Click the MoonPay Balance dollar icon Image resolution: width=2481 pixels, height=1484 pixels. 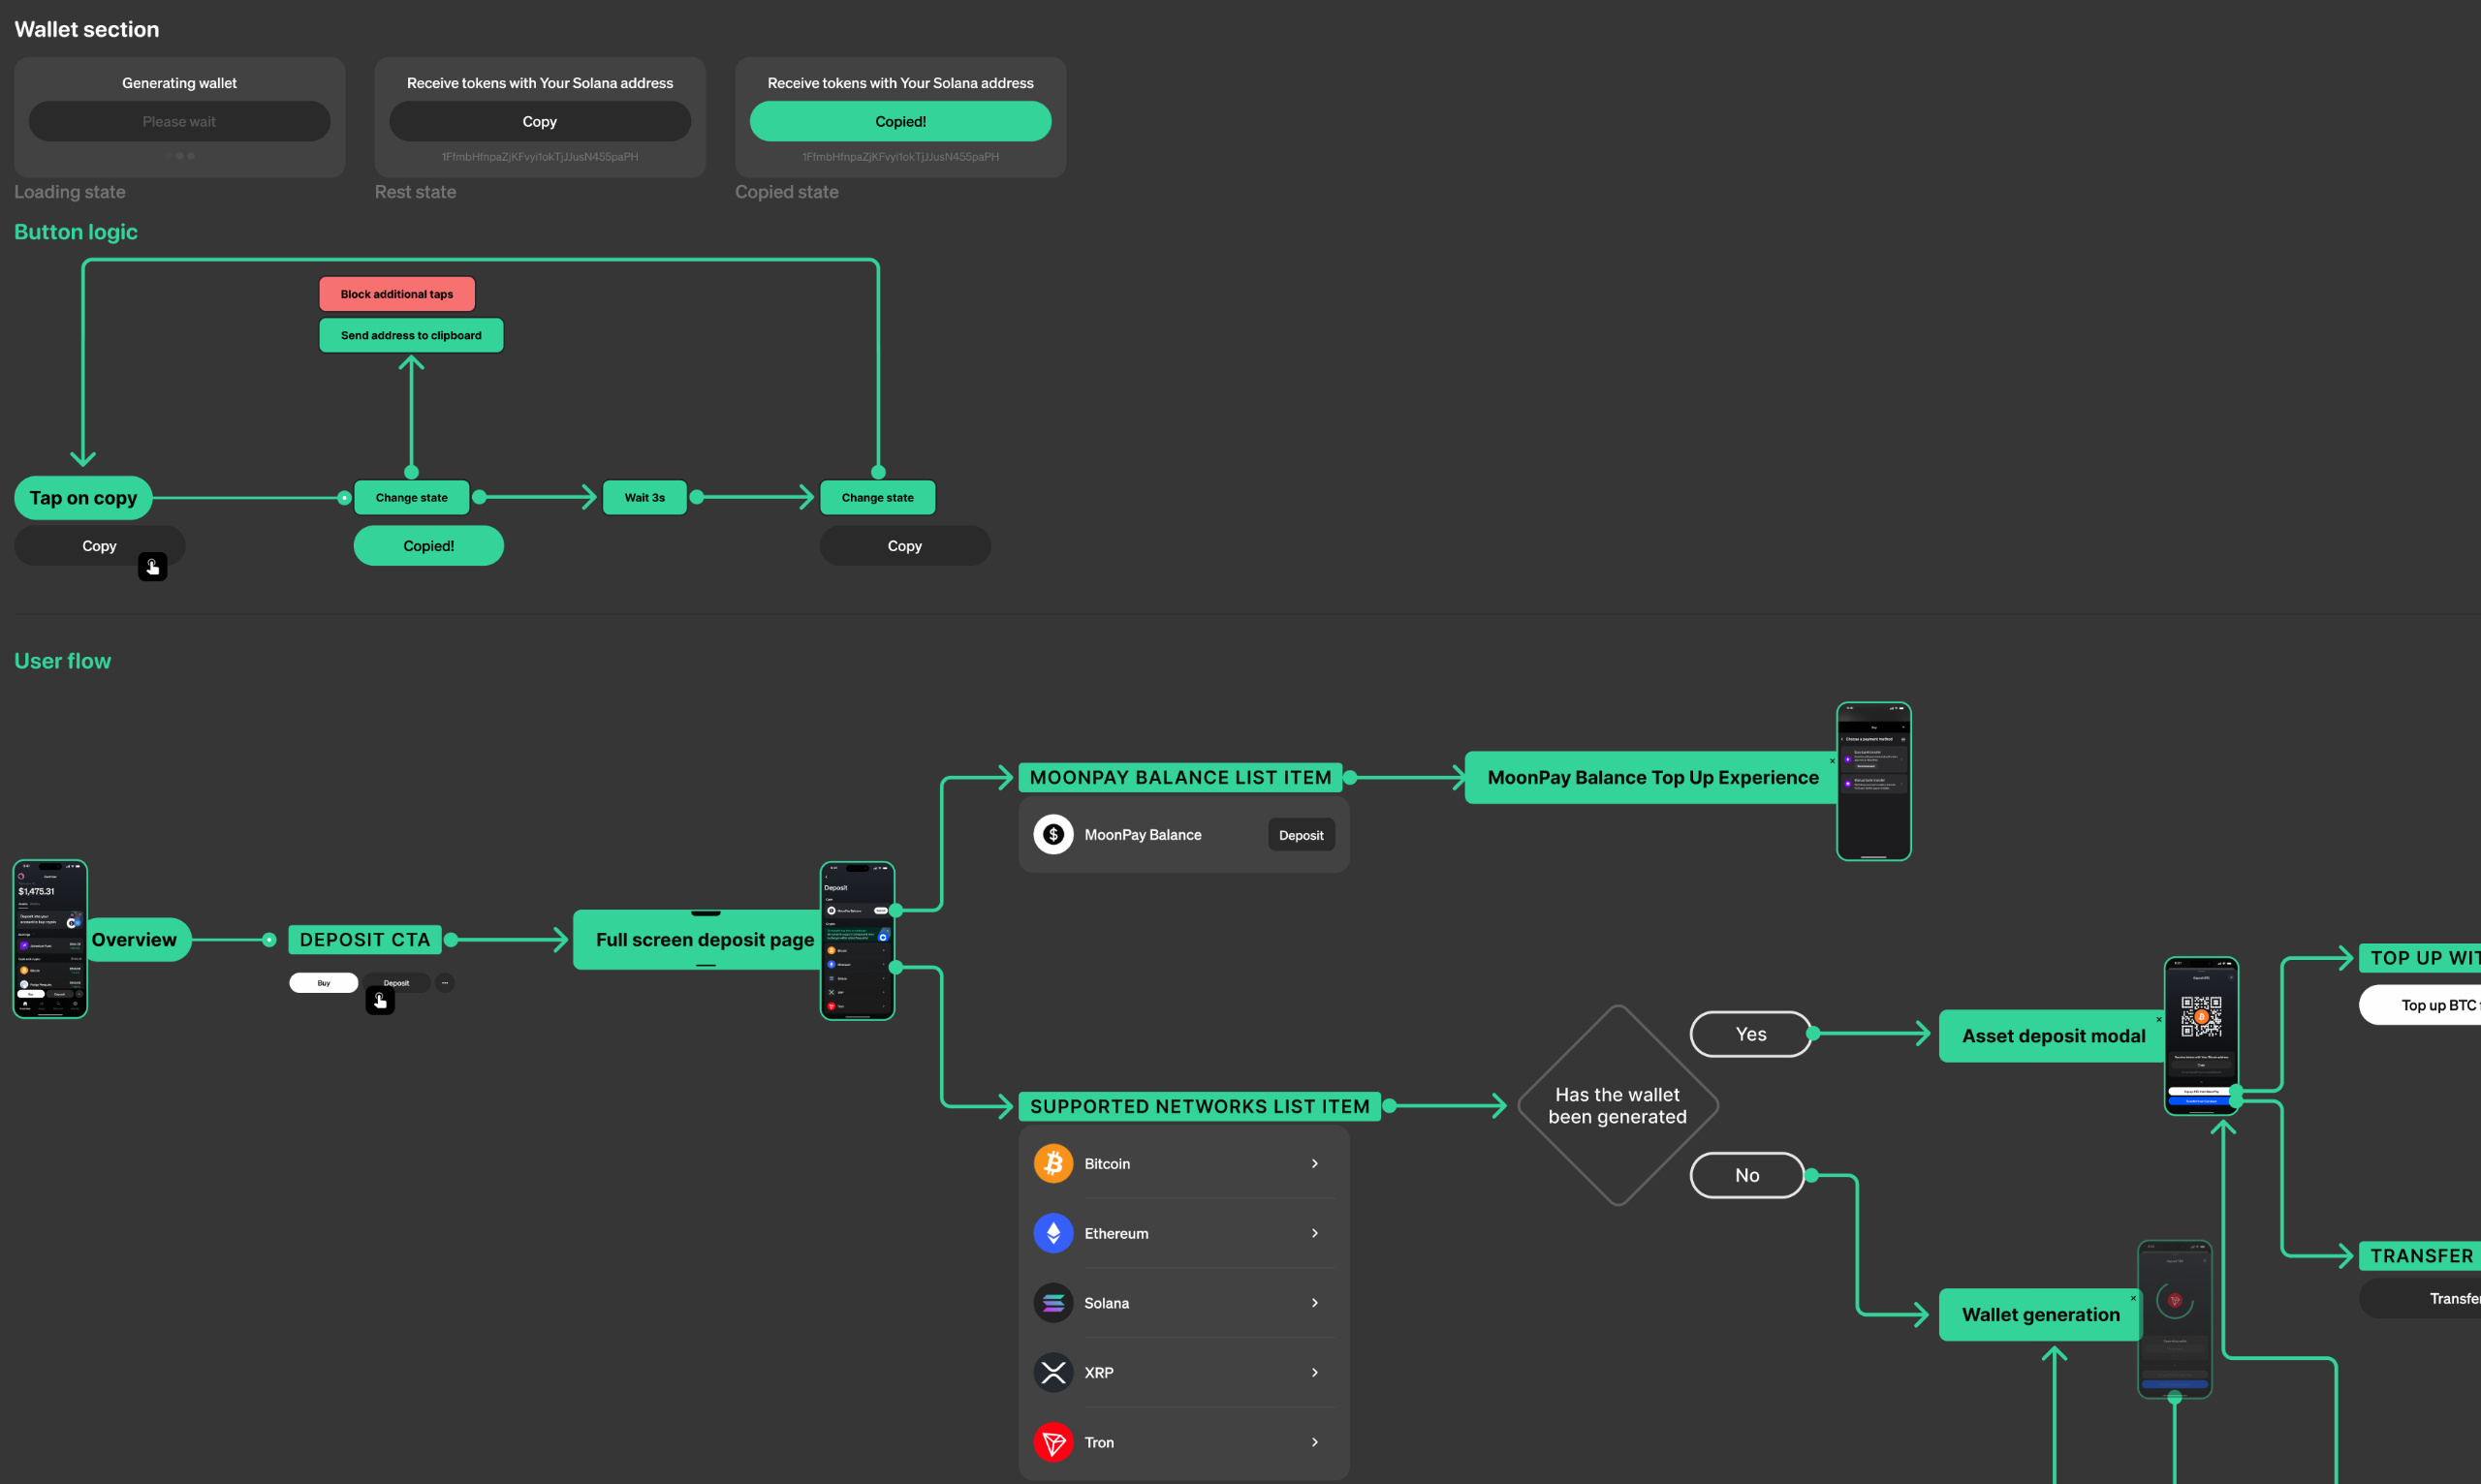[x=1052, y=834]
